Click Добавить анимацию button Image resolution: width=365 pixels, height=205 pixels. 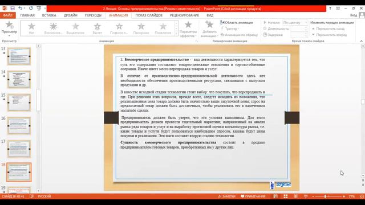coord(210,29)
